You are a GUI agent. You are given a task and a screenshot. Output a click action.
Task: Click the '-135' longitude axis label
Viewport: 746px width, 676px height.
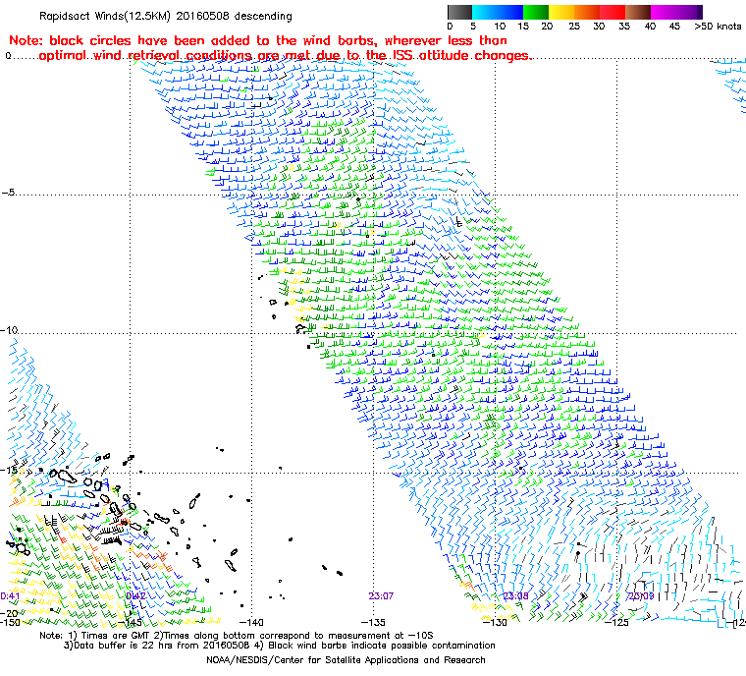[x=373, y=622]
